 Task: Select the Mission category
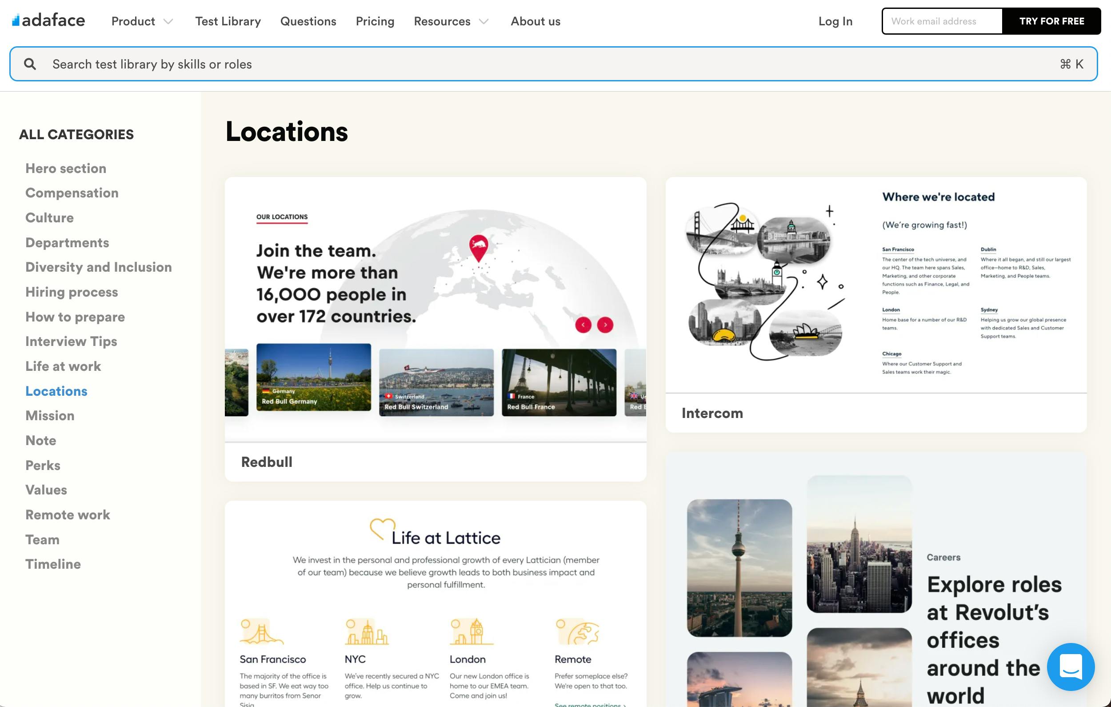(x=50, y=416)
